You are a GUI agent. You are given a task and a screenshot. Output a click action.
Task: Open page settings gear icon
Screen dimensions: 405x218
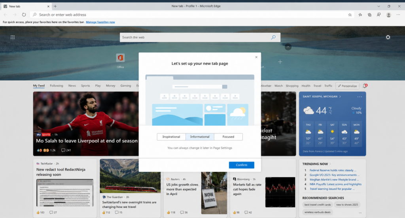click(x=388, y=37)
